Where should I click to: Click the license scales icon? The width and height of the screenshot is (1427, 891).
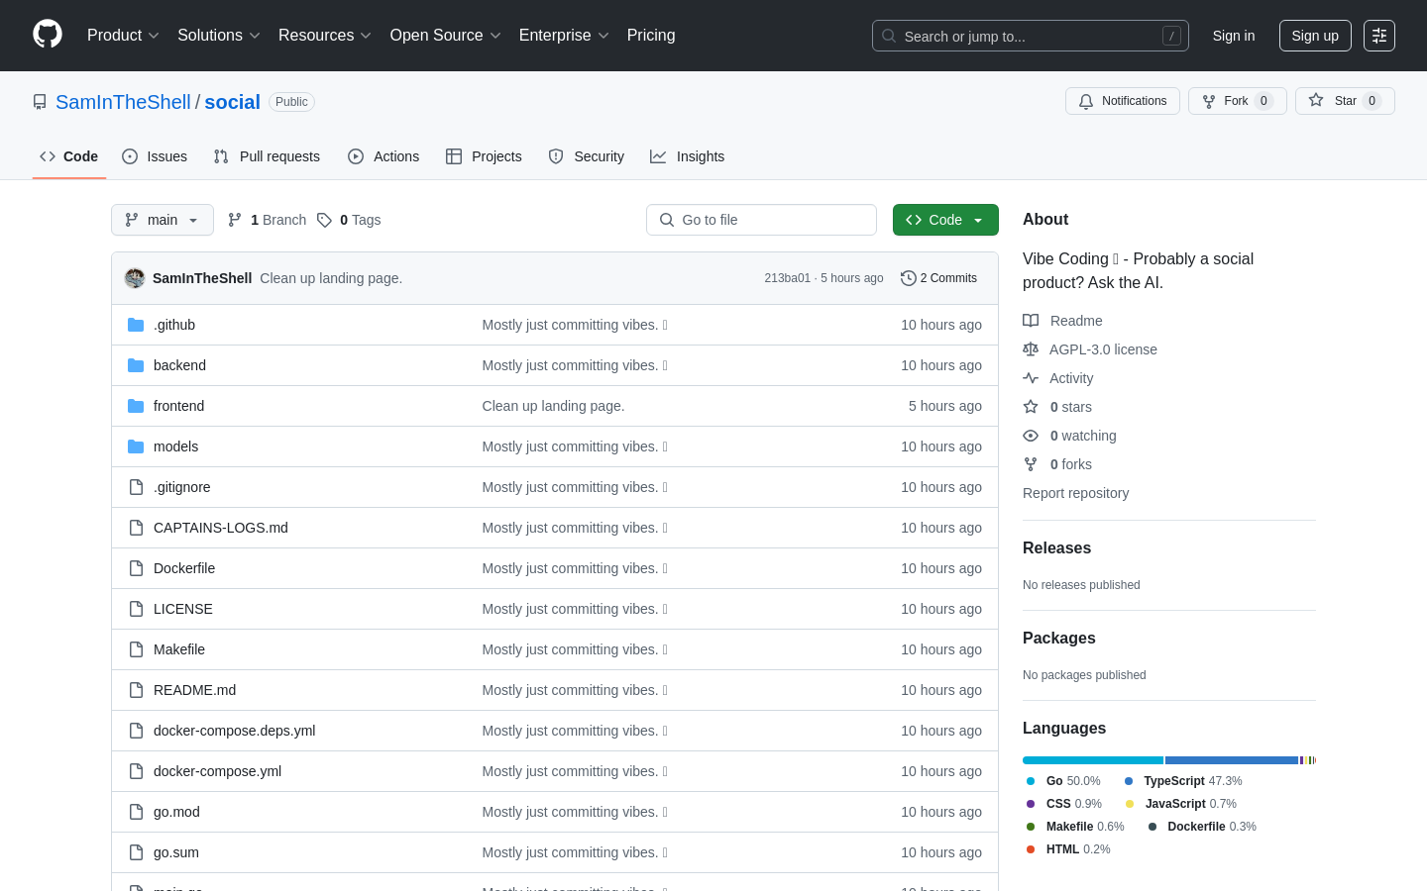1031,349
